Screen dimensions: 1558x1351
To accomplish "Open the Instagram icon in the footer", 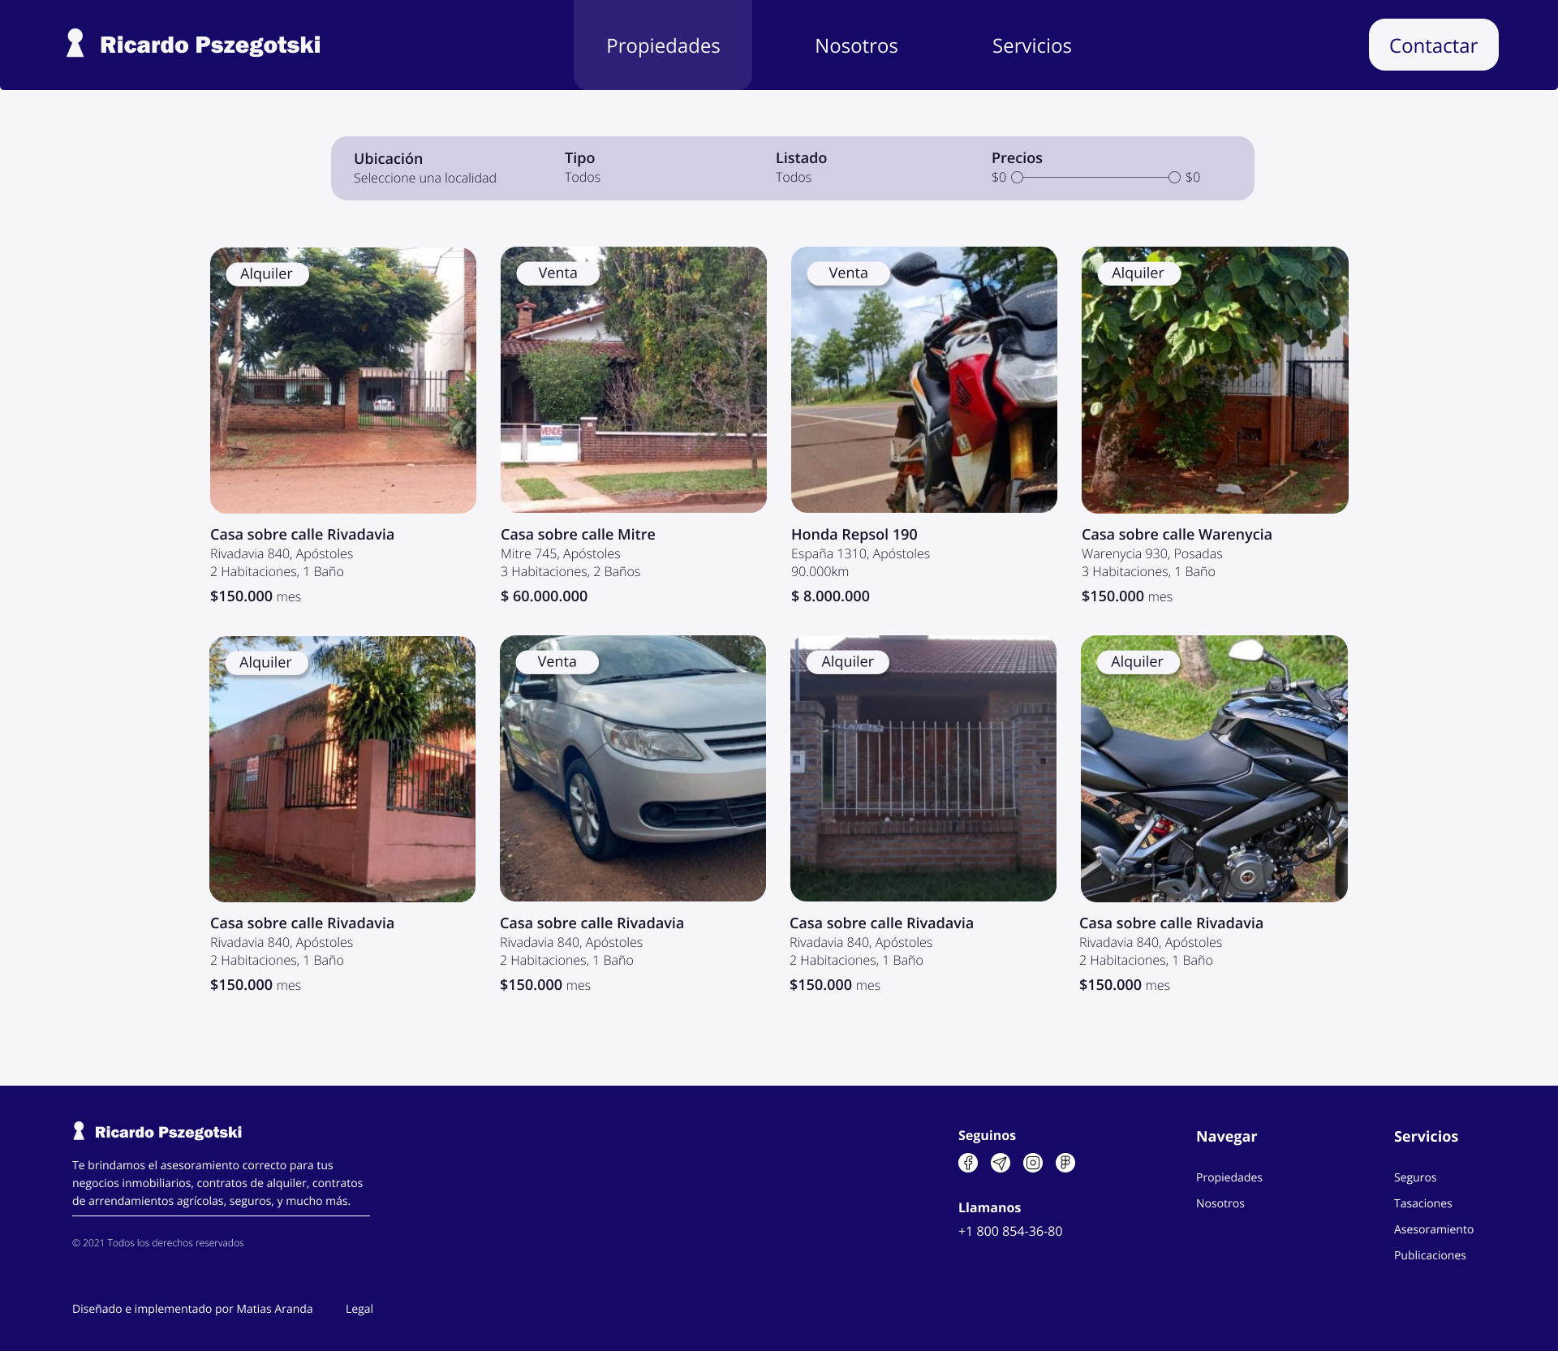I will pyautogui.click(x=1033, y=1163).
